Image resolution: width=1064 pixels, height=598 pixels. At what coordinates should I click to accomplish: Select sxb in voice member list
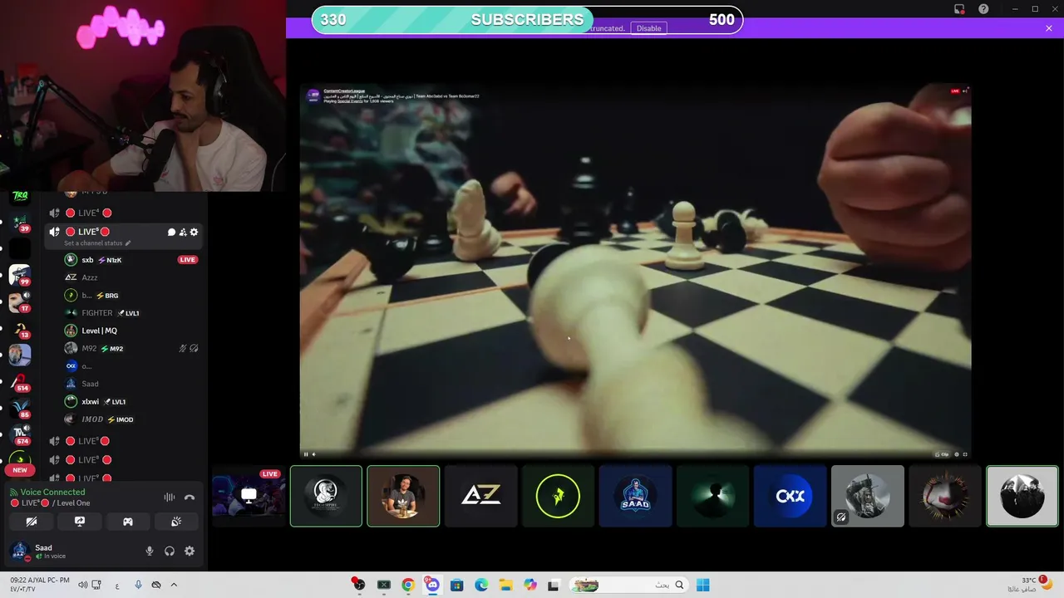point(123,260)
